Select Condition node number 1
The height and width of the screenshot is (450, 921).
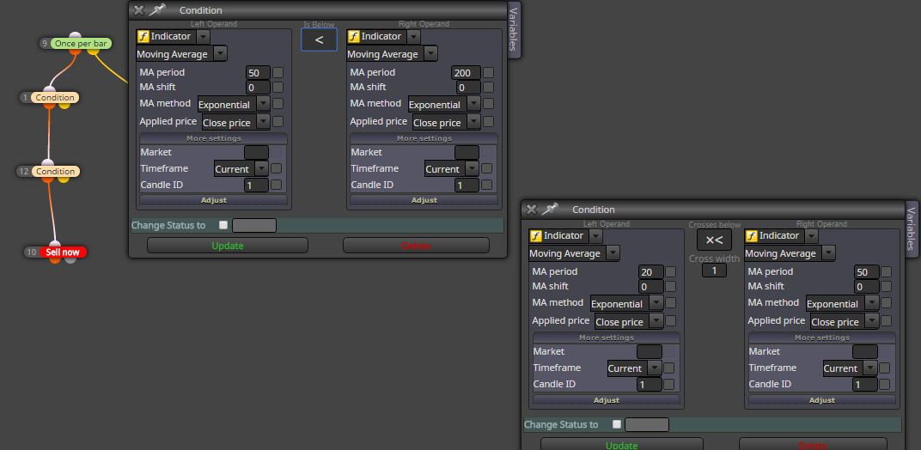pyautogui.click(x=55, y=98)
